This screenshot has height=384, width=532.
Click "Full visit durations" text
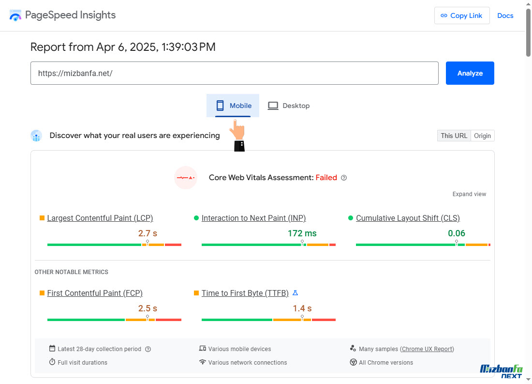tap(82, 363)
